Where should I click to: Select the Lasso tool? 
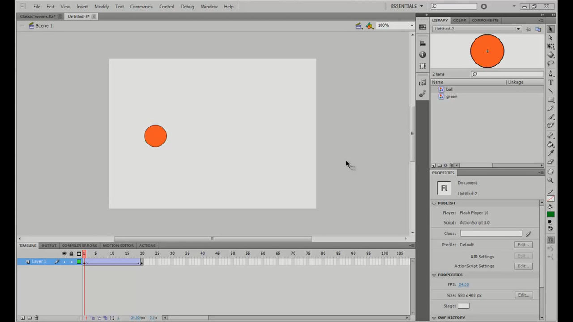551,64
